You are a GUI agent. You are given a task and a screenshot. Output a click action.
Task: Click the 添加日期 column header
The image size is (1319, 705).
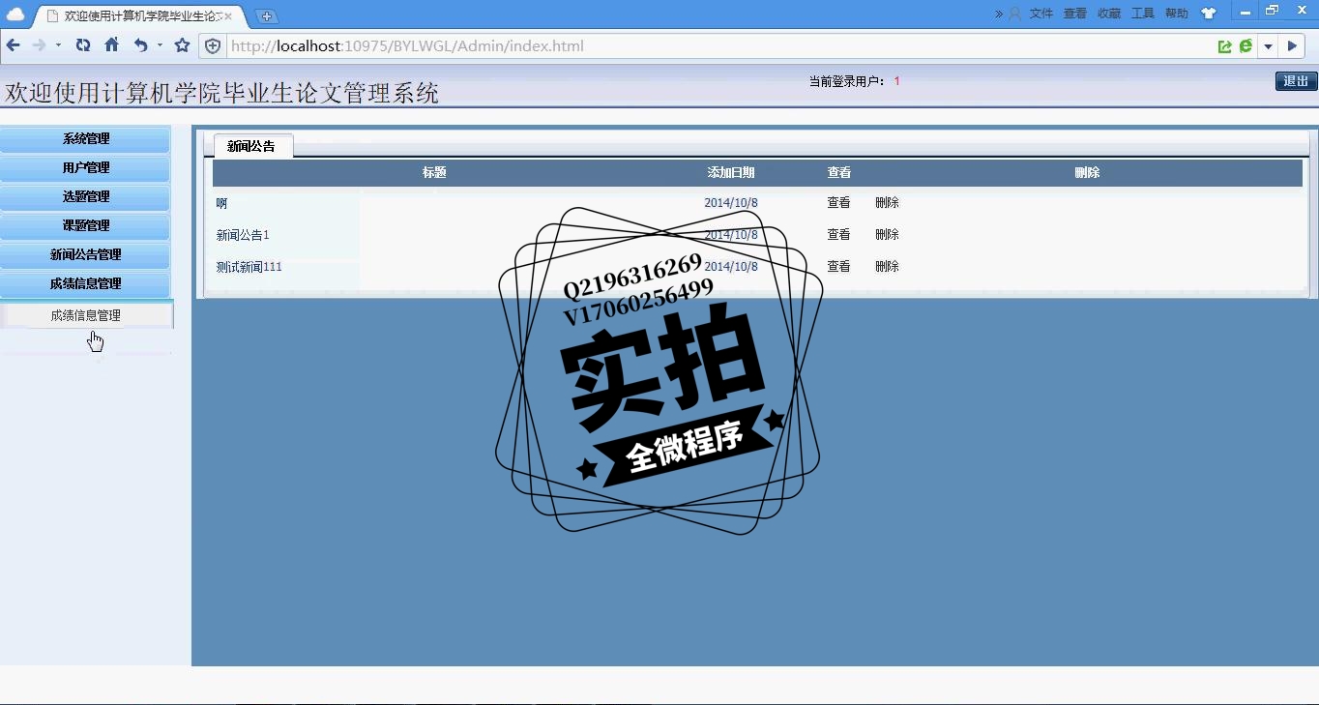(731, 173)
